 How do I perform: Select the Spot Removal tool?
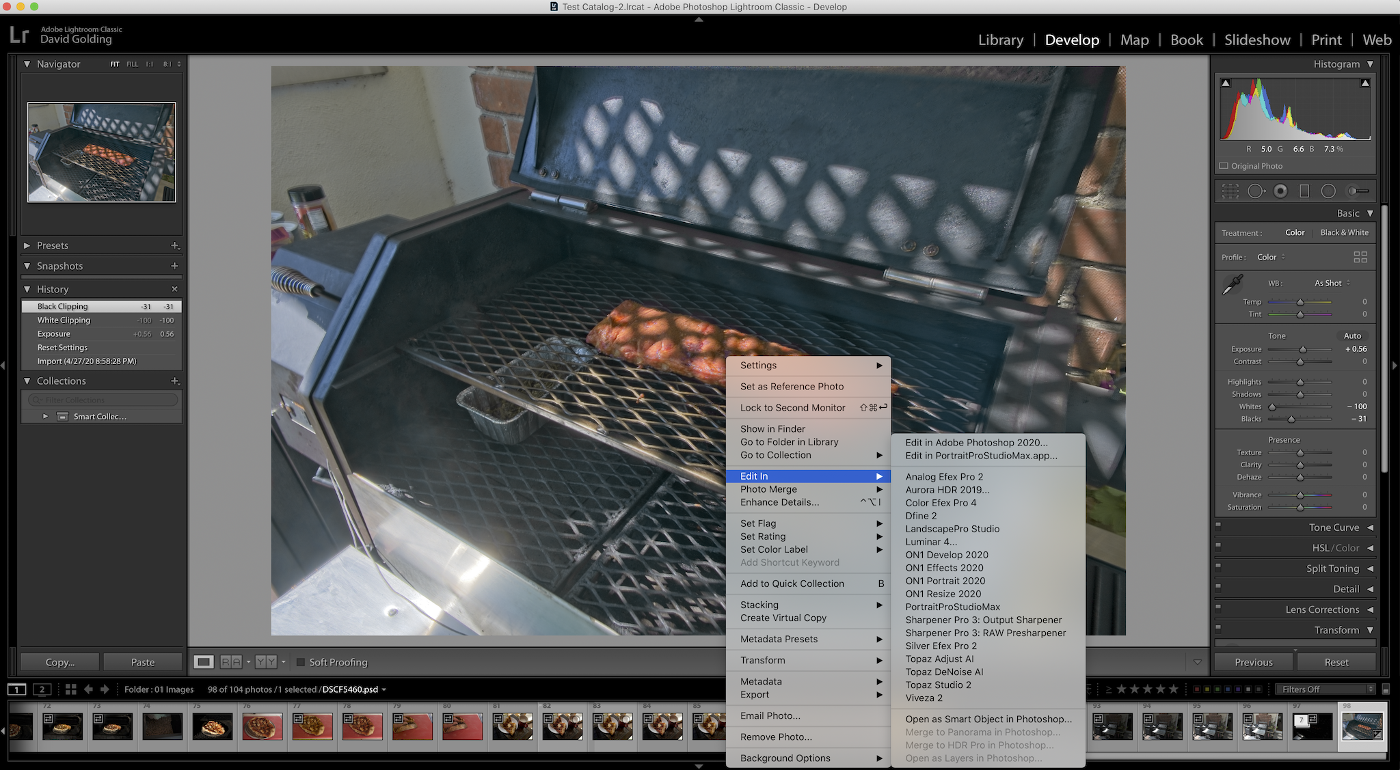(1256, 191)
